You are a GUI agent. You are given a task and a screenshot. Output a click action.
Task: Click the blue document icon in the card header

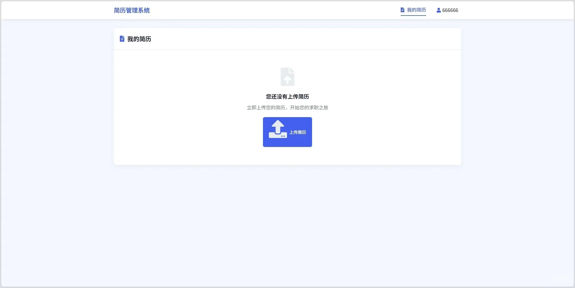(122, 39)
